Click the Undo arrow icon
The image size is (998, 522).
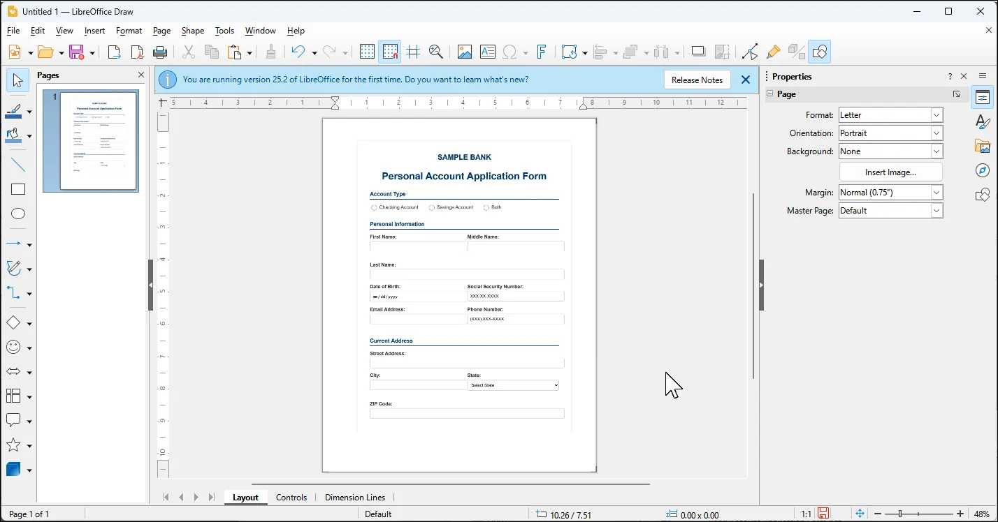pyautogui.click(x=298, y=52)
